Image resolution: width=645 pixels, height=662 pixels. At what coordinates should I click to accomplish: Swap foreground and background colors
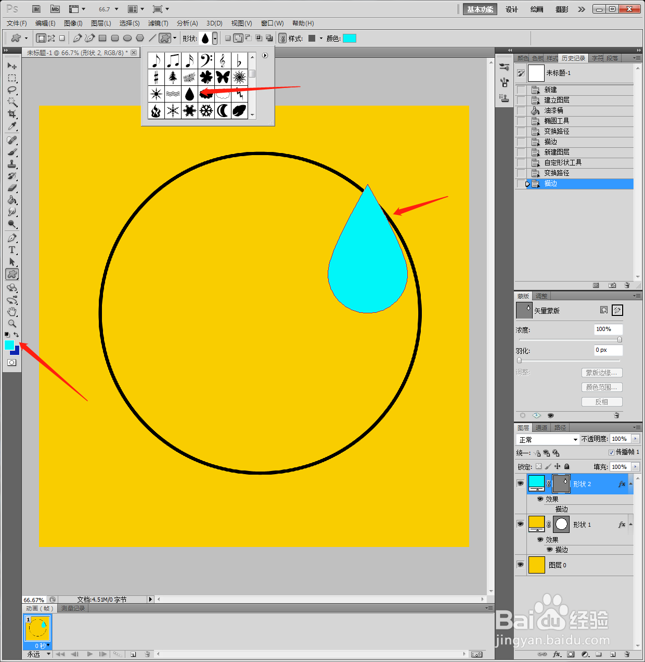(x=17, y=335)
